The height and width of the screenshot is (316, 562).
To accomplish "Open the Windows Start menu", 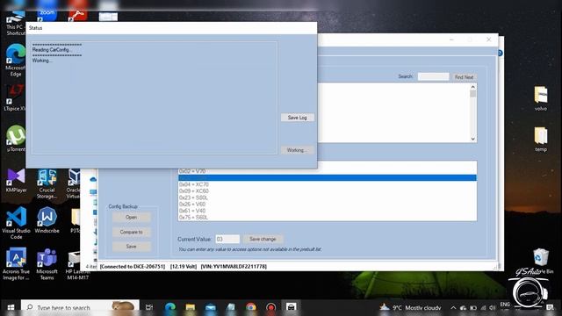I will [x=11, y=307].
